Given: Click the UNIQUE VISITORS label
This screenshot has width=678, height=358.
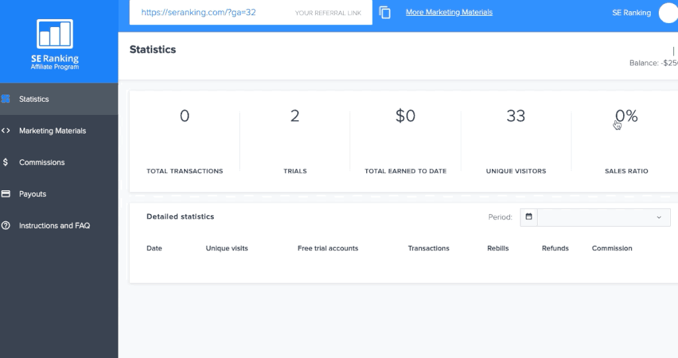Looking at the screenshot, I should pyautogui.click(x=516, y=171).
